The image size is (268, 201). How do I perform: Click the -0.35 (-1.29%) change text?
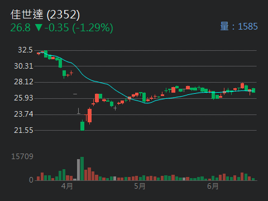[79, 28]
